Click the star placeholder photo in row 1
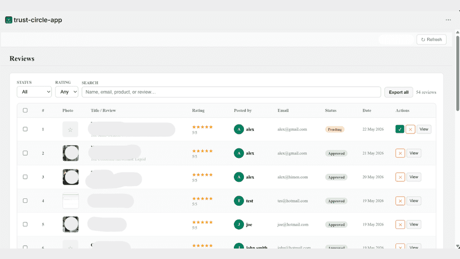Image resolution: width=460 pixels, height=259 pixels. (x=71, y=129)
